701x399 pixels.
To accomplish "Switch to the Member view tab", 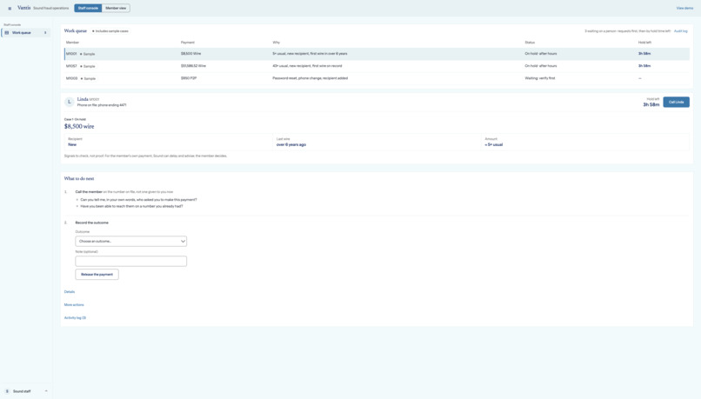I will tap(116, 8).
